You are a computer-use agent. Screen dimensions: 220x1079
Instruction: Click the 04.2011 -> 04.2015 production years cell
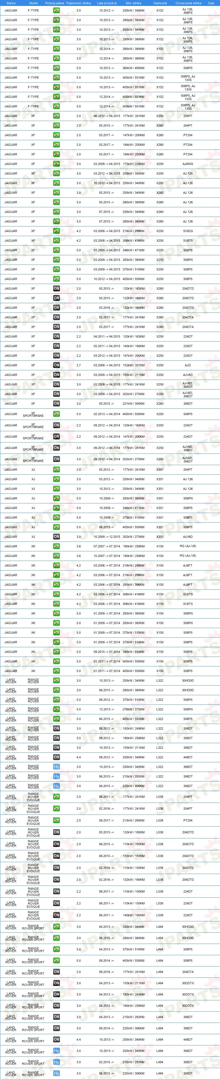click(x=107, y=336)
